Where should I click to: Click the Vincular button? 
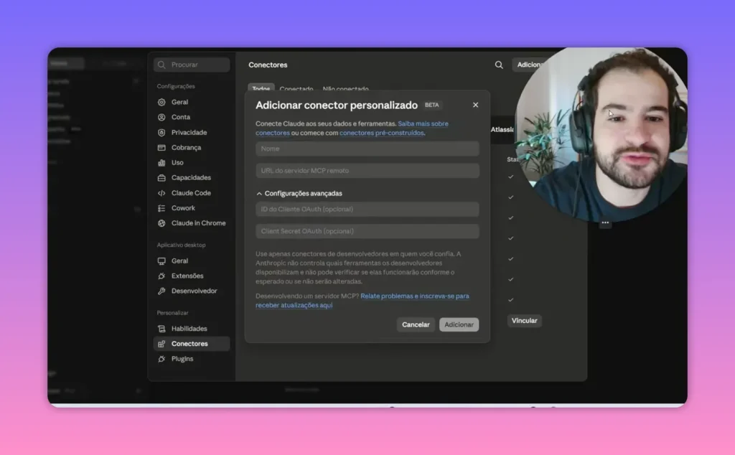pos(524,321)
